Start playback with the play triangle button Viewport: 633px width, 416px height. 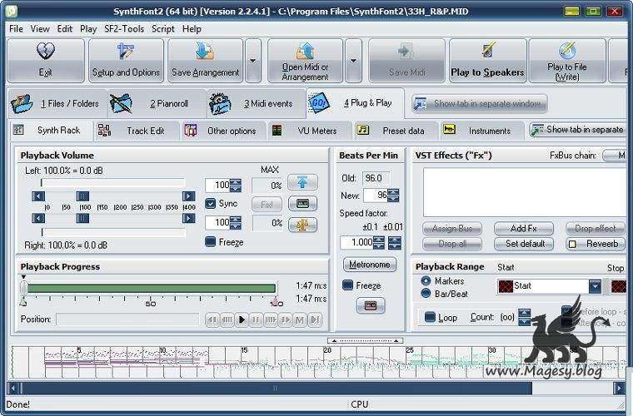pos(242,319)
